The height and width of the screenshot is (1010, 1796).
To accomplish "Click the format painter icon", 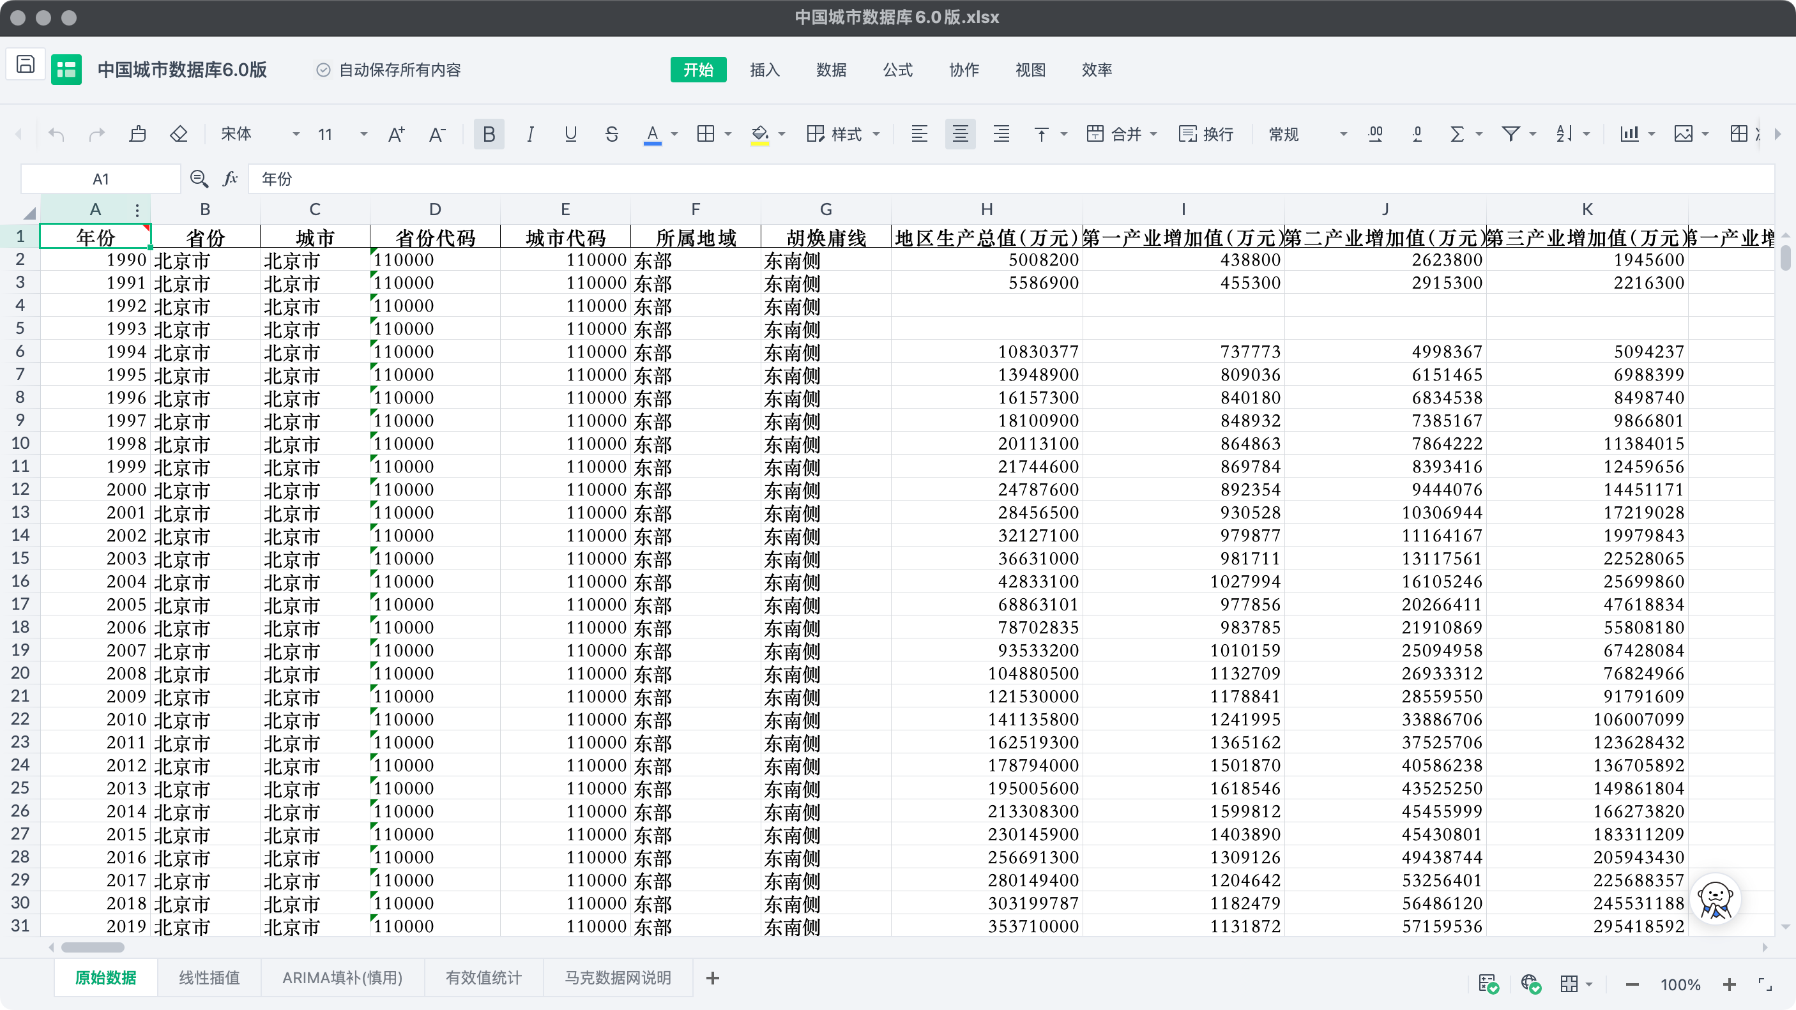I will coord(137,134).
